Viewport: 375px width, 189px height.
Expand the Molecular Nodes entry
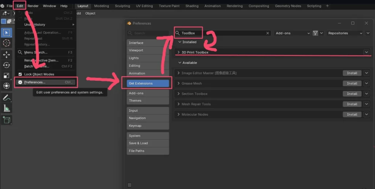pos(178,114)
